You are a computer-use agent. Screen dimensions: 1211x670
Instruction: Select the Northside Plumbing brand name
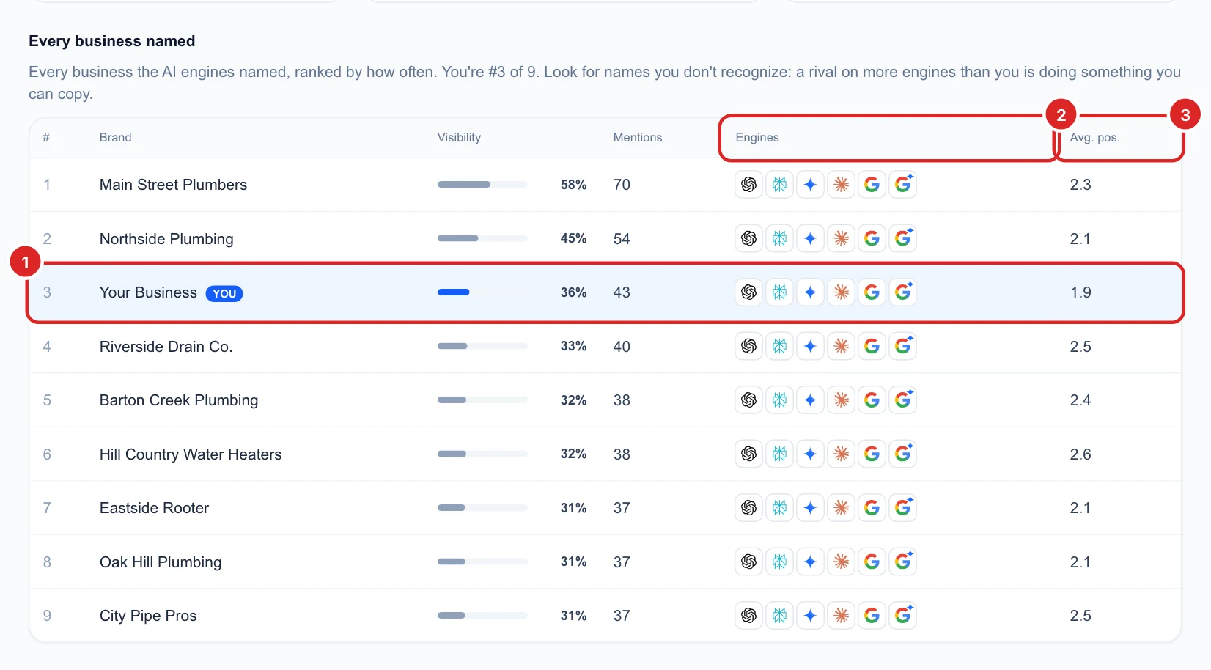click(x=166, y=239)
